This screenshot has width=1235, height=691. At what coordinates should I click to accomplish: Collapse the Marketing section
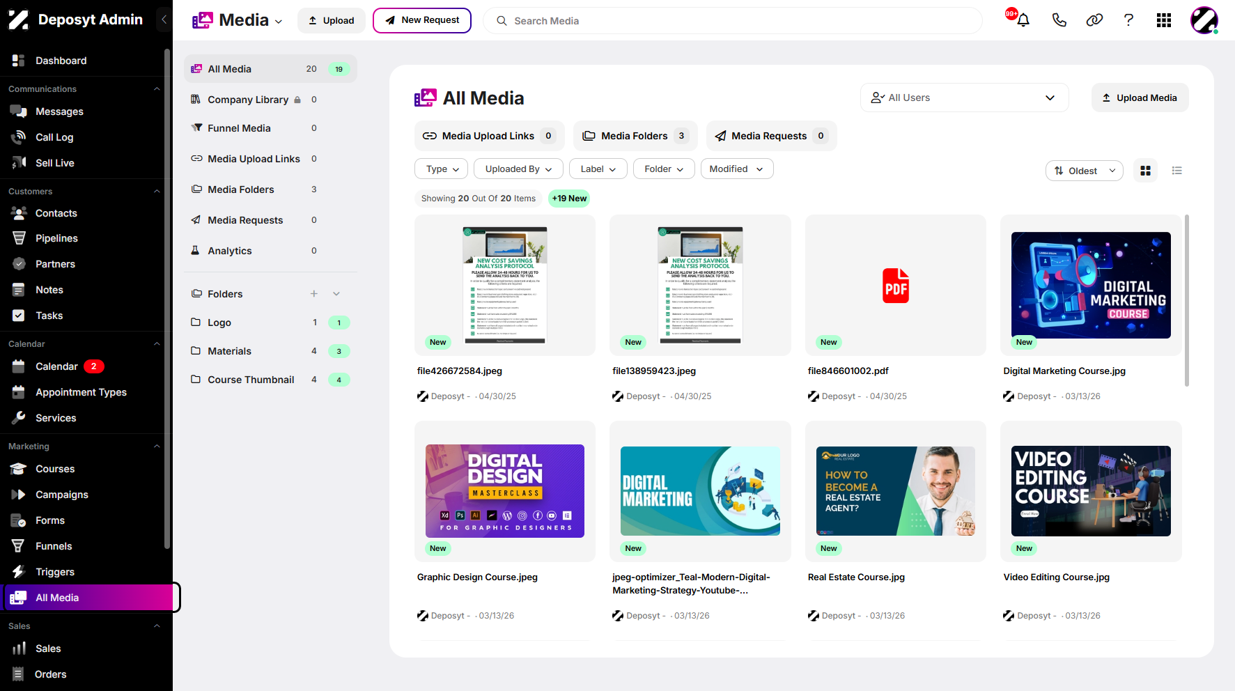click(x=157, y=447)
